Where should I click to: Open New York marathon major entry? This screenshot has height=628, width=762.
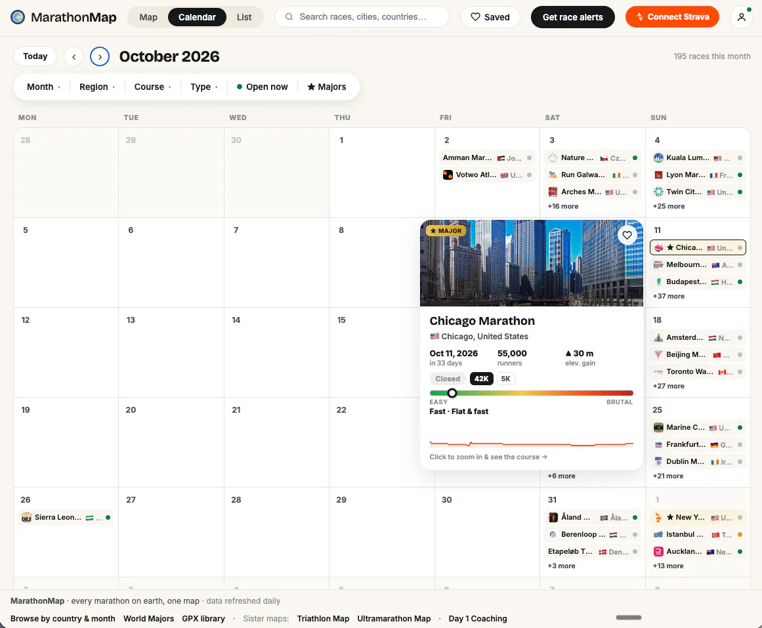pos(698,517)
